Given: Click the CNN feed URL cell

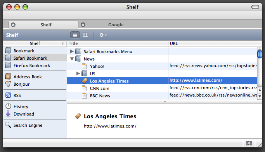Looking at the screenshot, I should point(213,88).
